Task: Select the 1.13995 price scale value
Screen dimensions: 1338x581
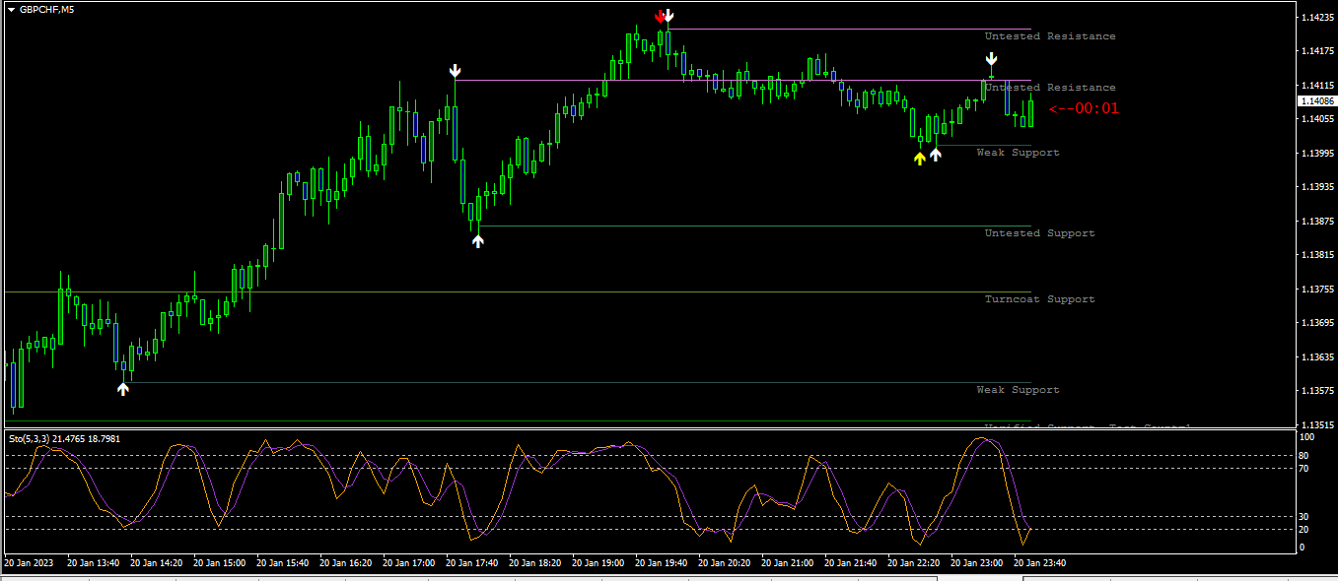Action: coord(1317,154)
